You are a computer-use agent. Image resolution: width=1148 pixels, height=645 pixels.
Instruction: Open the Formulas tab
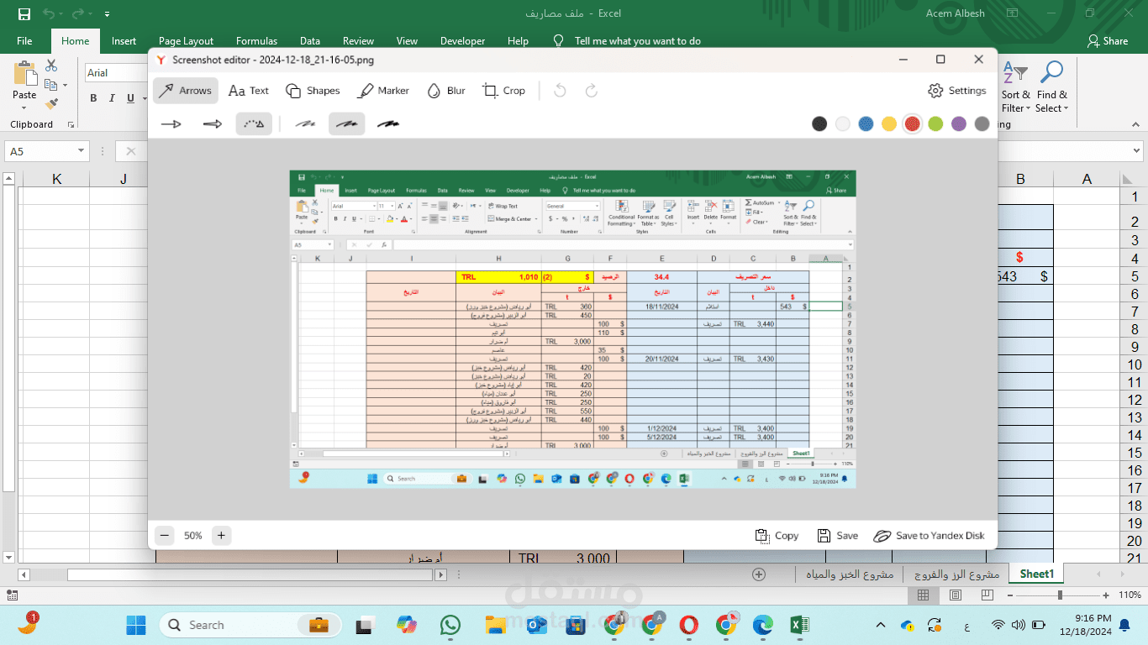(256, 40)
